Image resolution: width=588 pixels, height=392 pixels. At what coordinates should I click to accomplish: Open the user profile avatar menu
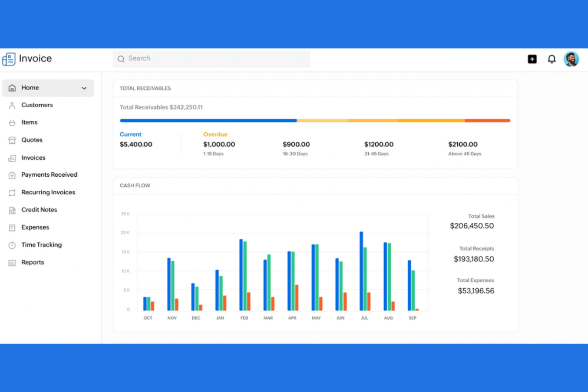click(x=571, y=59)
